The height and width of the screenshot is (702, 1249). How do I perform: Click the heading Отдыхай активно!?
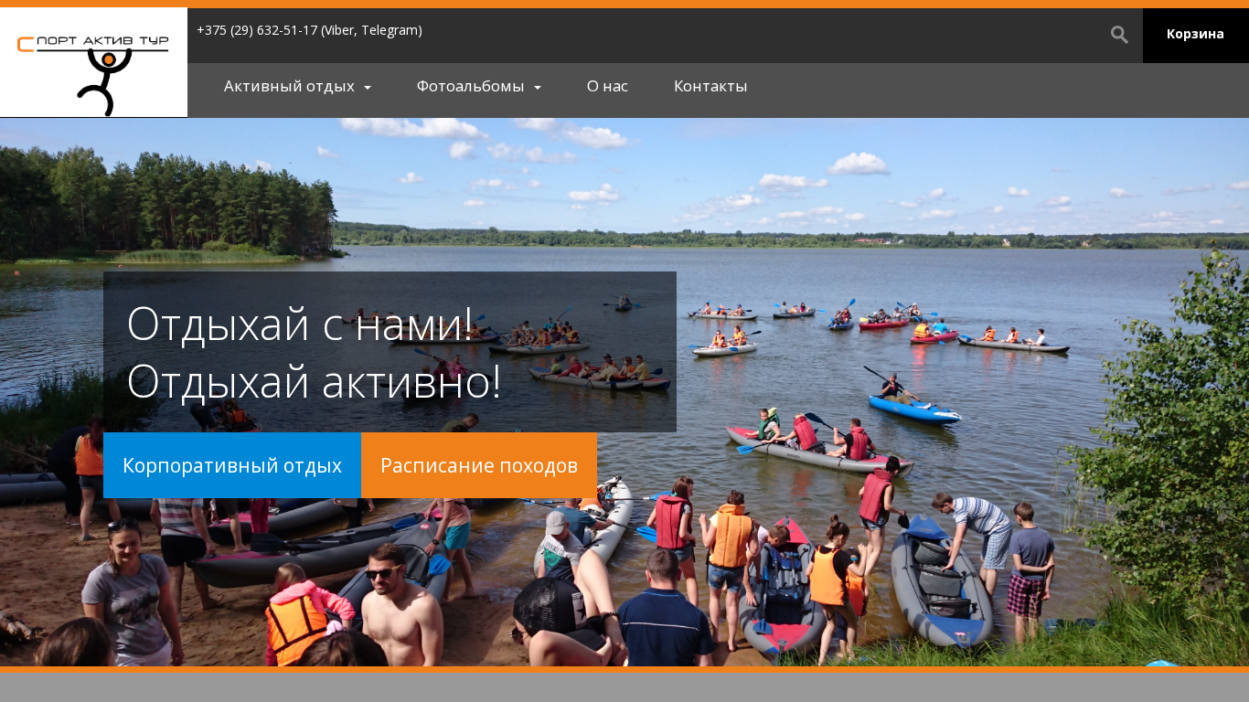(314, 382)
